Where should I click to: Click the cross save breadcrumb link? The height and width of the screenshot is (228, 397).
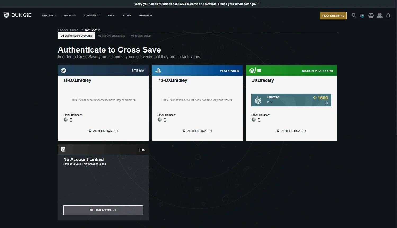pyautogui.click(x=68, y=30)
